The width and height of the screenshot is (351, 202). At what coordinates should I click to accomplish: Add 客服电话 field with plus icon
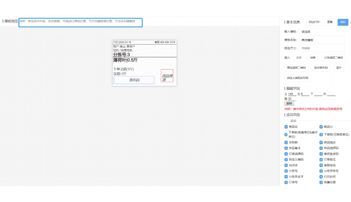click(321, 165)
